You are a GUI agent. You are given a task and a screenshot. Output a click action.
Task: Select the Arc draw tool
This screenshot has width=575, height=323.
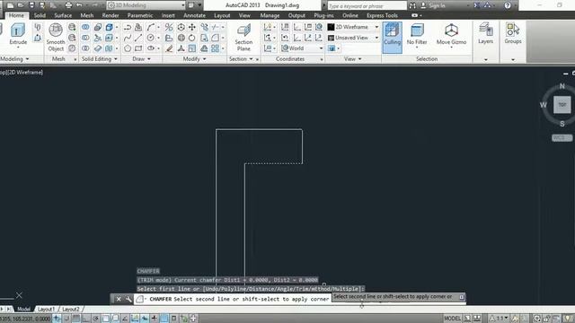151,27
